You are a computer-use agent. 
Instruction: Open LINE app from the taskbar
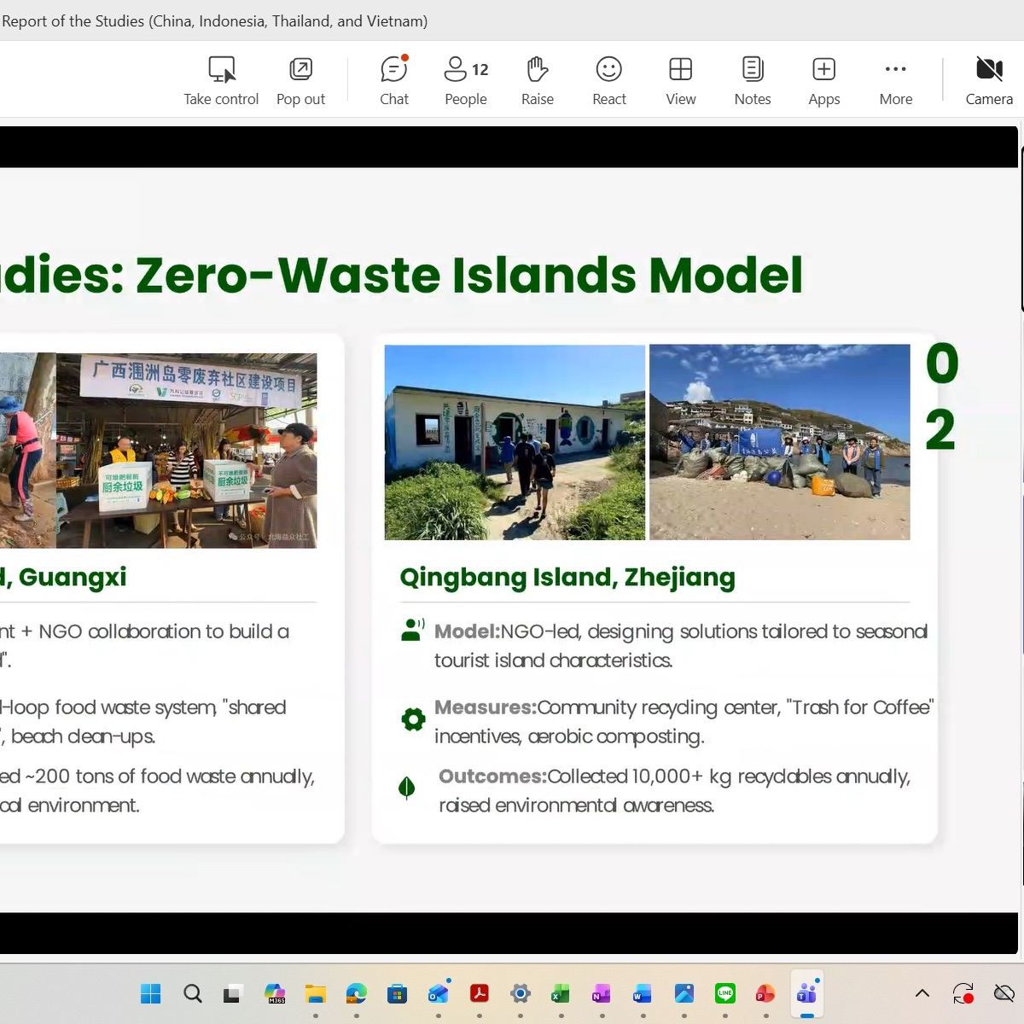725,993
